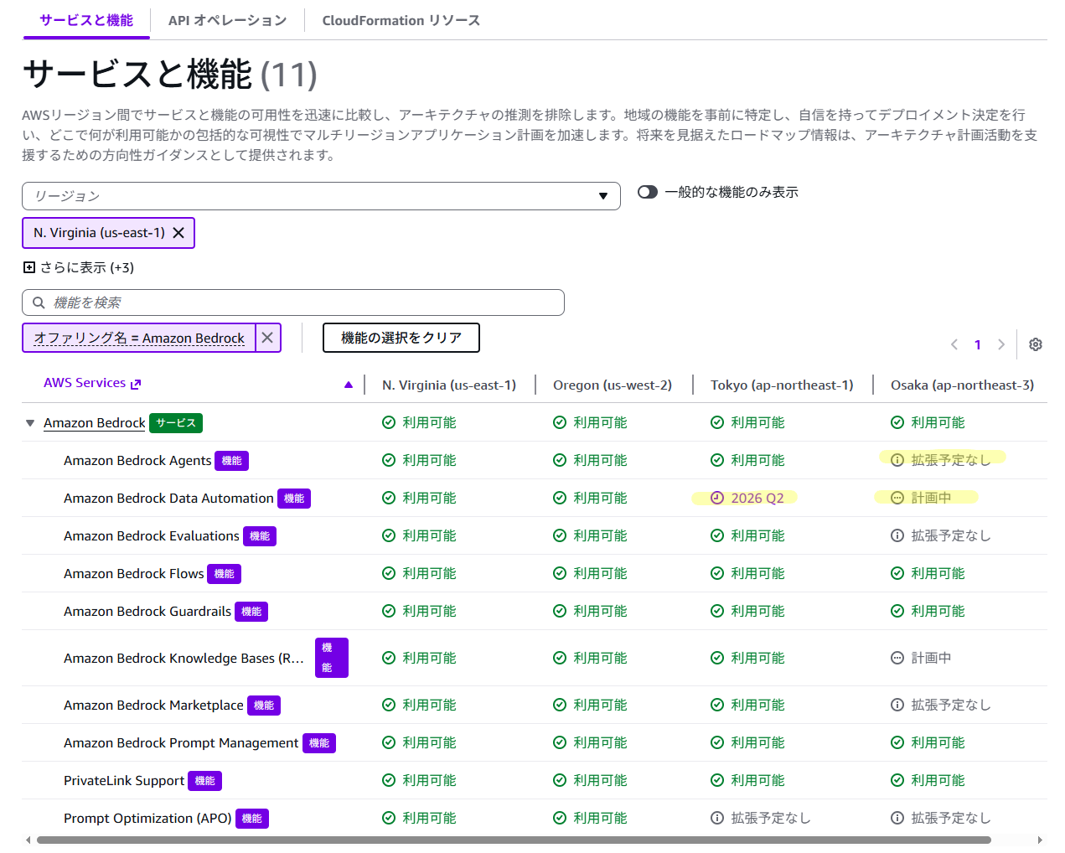
Task: Click 機能 badge beside Bedrock Evaluations
Action: [x=260, y=536]
